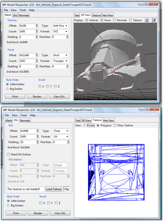The height and width of the screenshot is (224, 166).
Task: Click Faces Count stepper arrows
Action: (37, 61)
